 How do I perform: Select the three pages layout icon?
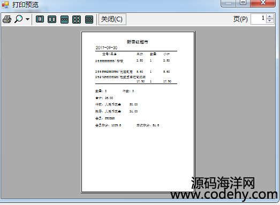tap(64, 19)
